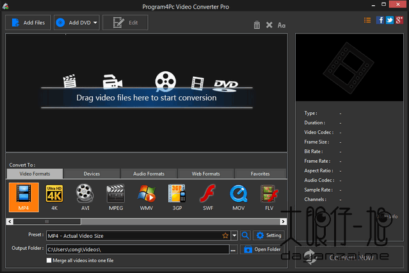Click the Add DVD button
The image size is (409, 273).
tap(77, 22)
